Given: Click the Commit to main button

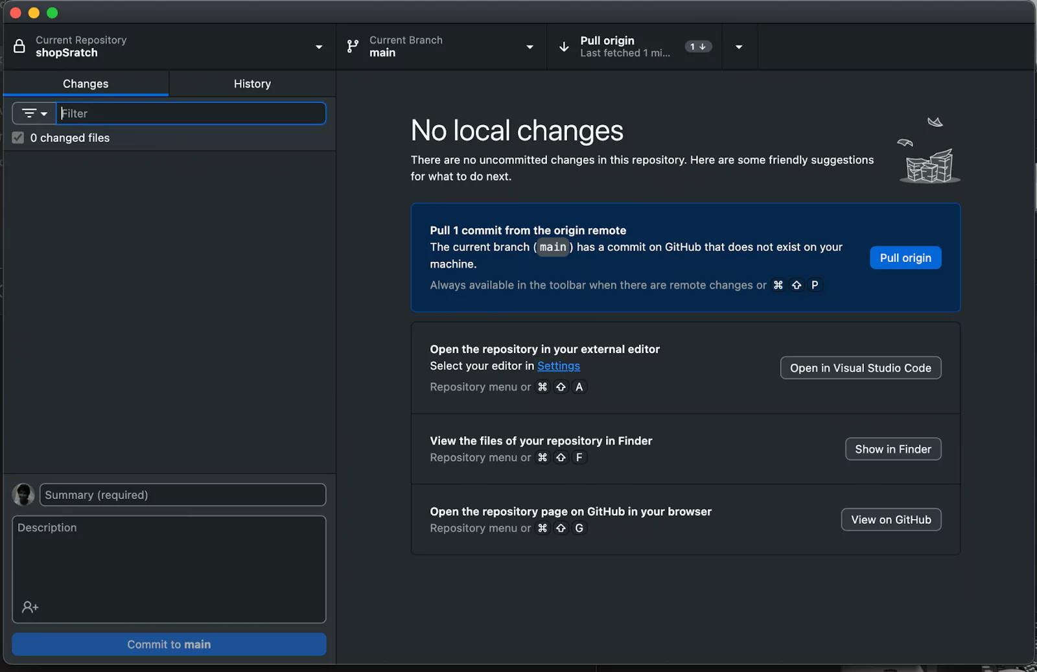Looking at the screenshot, I should (169, 644).
